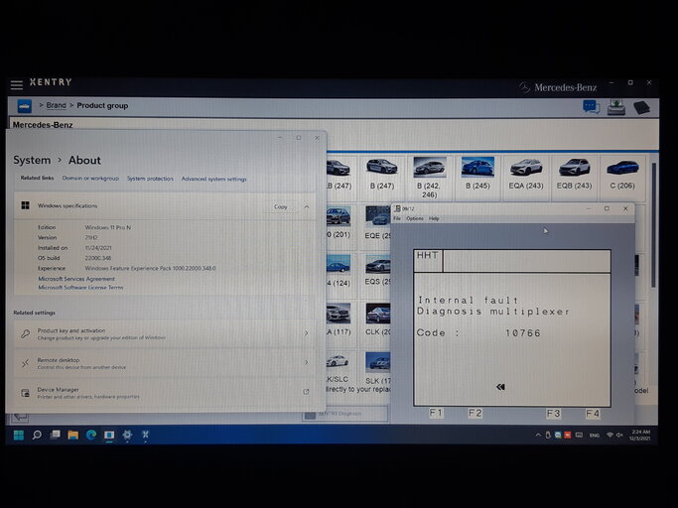
Task: Select the SLK model tile
Action: 377,368
